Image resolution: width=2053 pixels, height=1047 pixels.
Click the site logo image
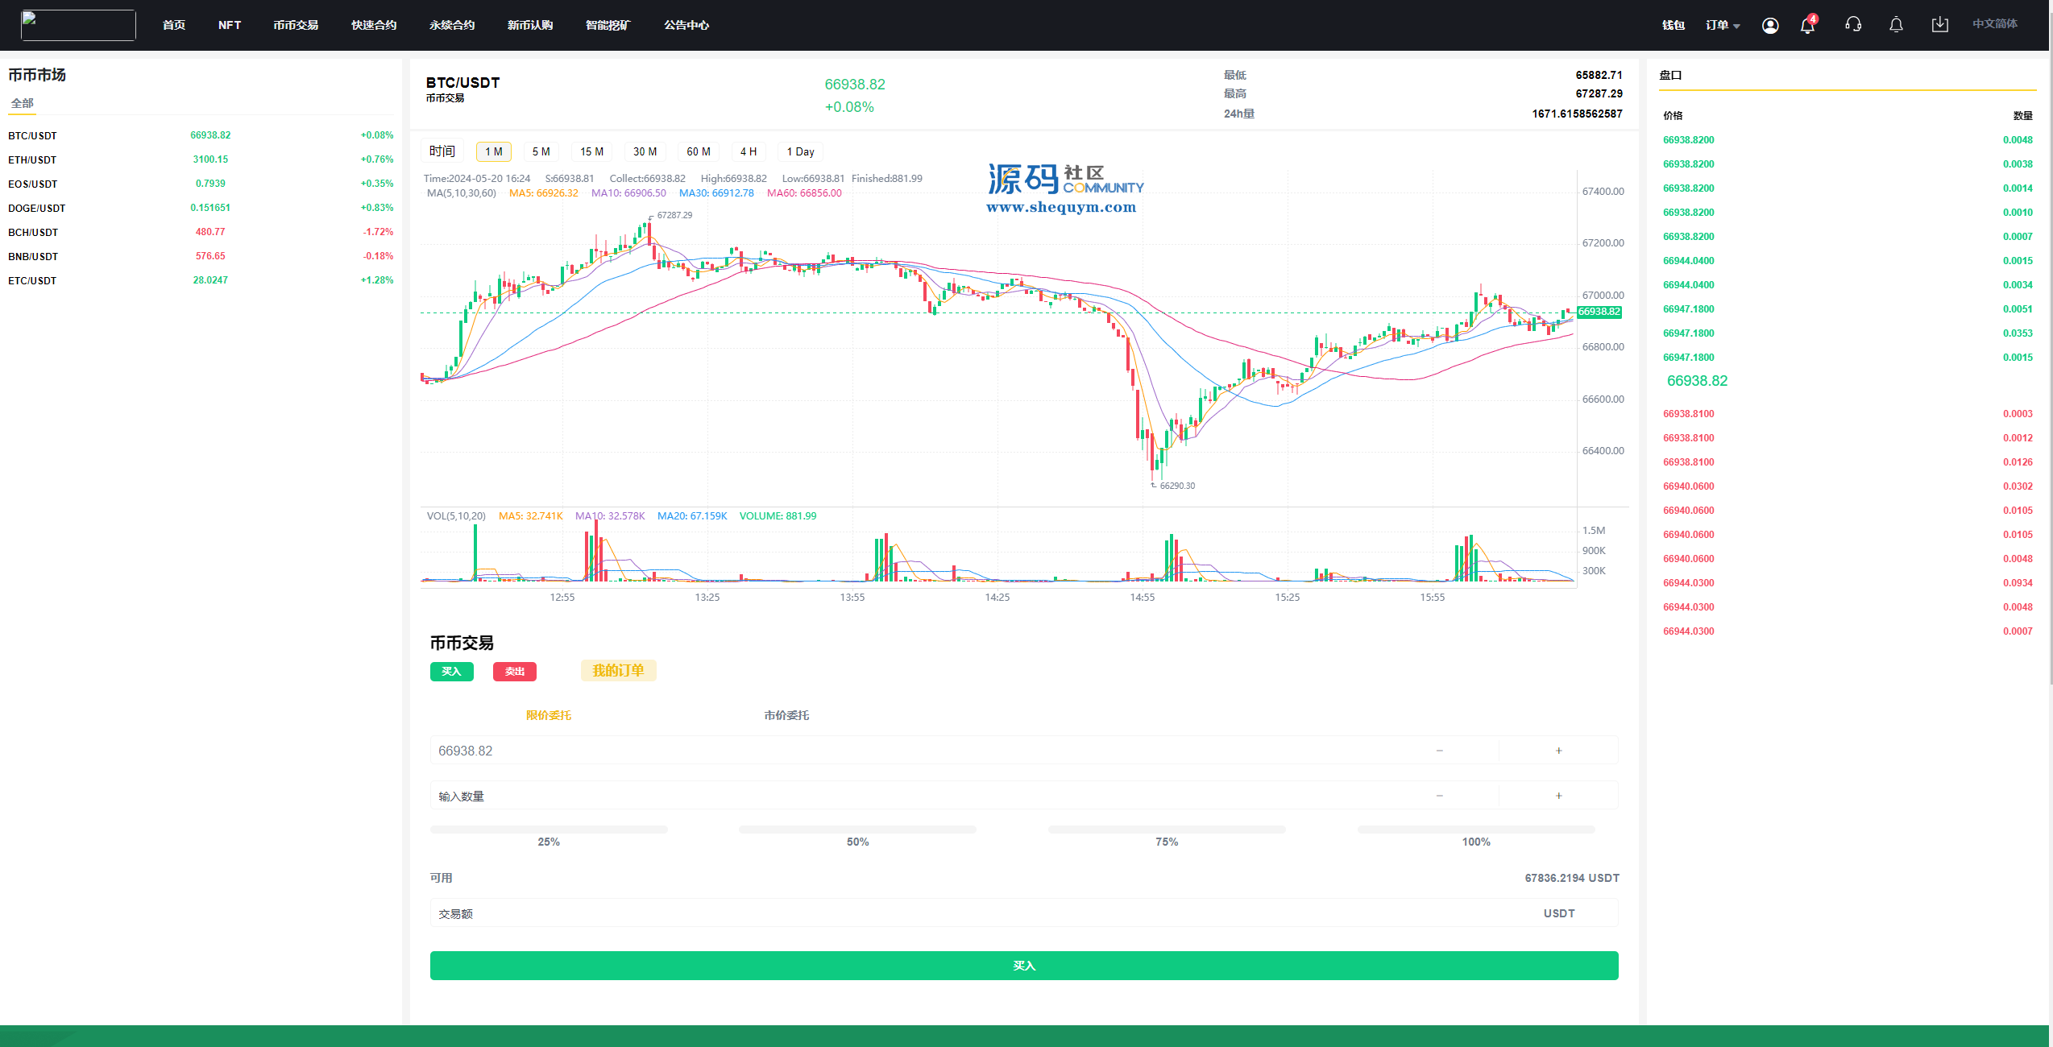pyautogui.click(x=78, y=25)
